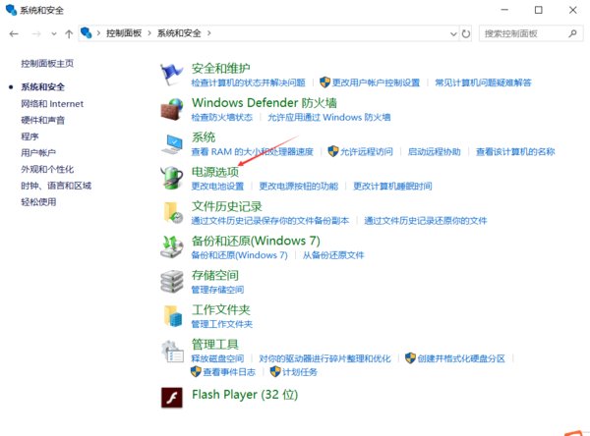Image resolution: width=590 pixels, height=436 pixels.
Task: Select 轻松使用 in the sidebar
Action: coord(38,202)
